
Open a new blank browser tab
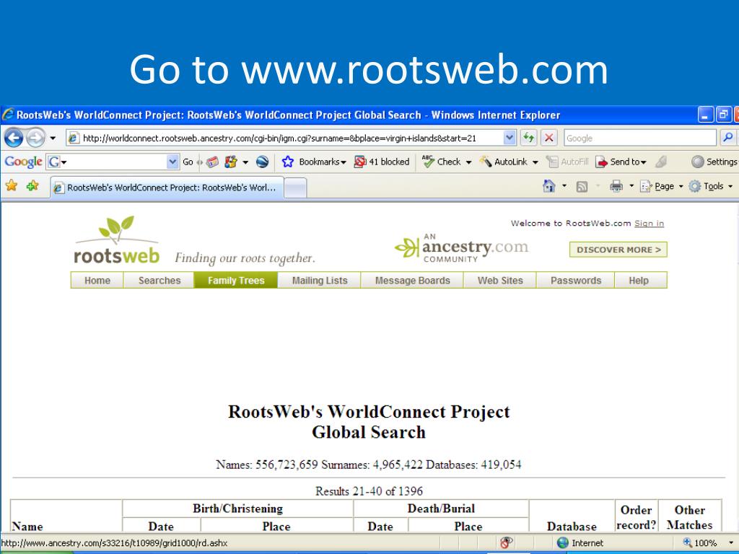click(x=295, y=188)
